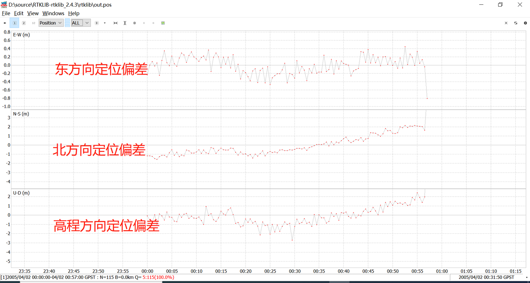530x283 pixels.
Task: Clear the plot using the X toolbar icon
Action: pos(506,23)
